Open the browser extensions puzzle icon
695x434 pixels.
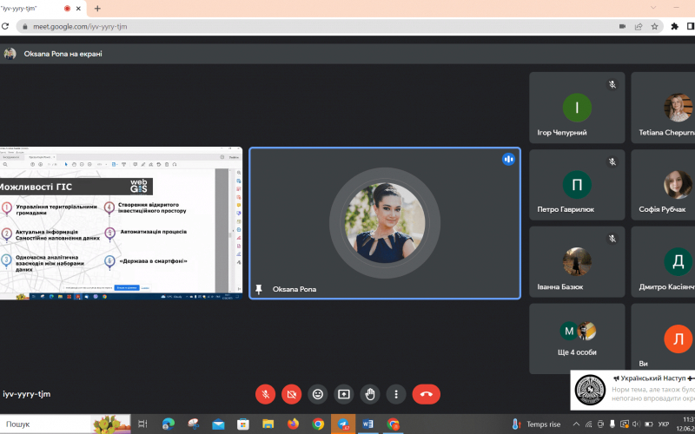tap(674, 26)
